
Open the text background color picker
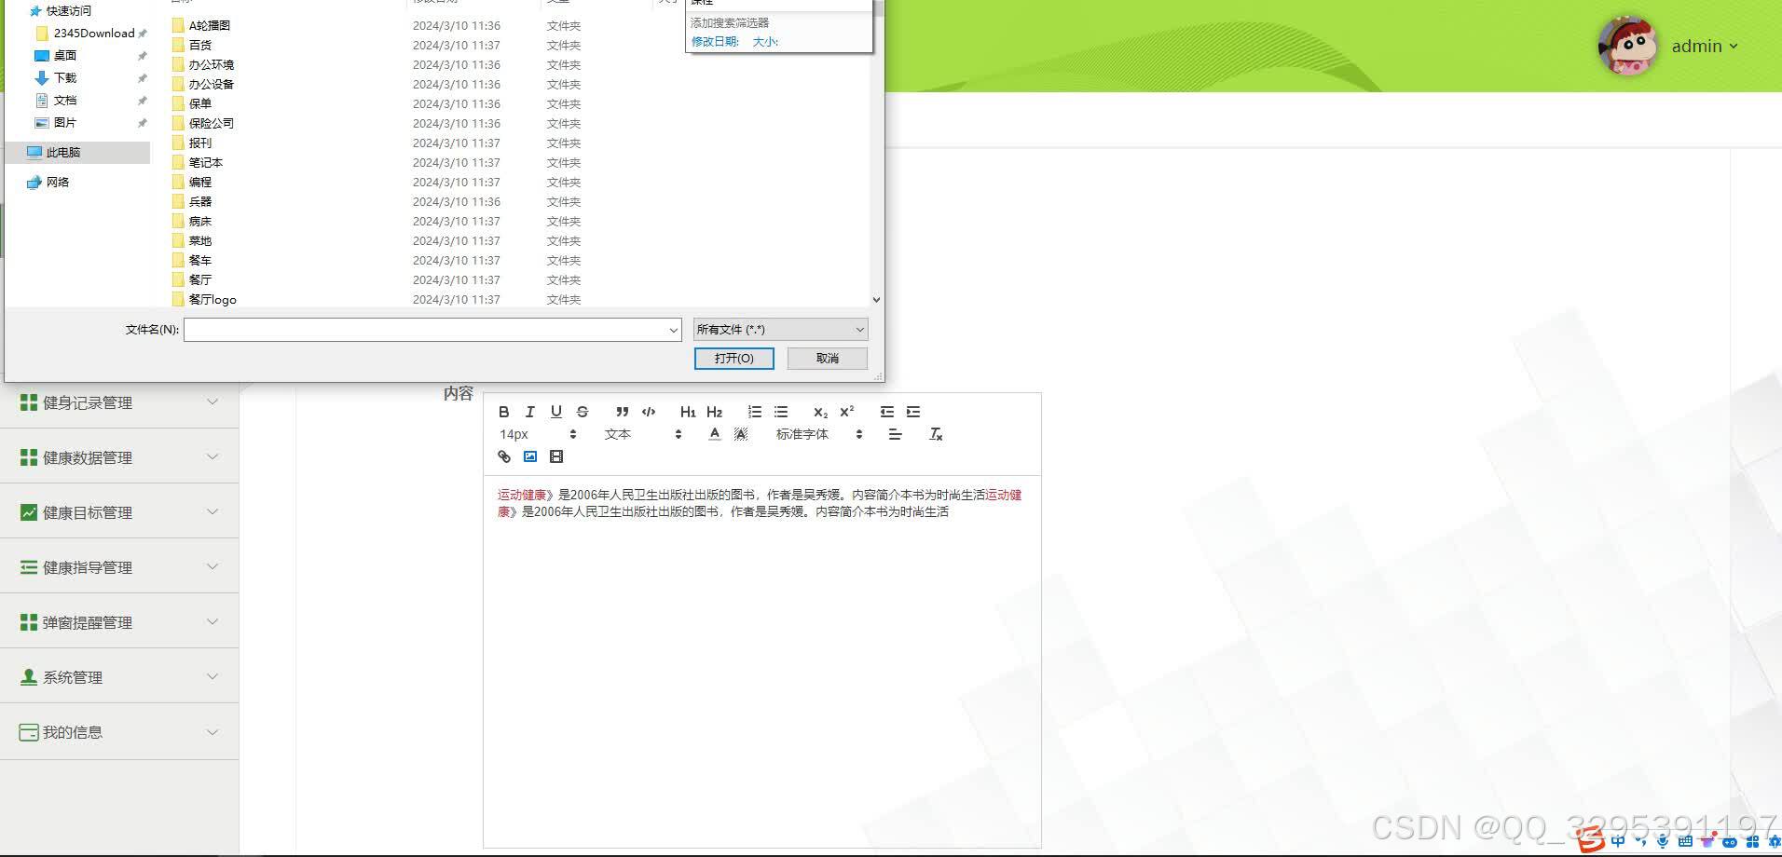(741, 434)
